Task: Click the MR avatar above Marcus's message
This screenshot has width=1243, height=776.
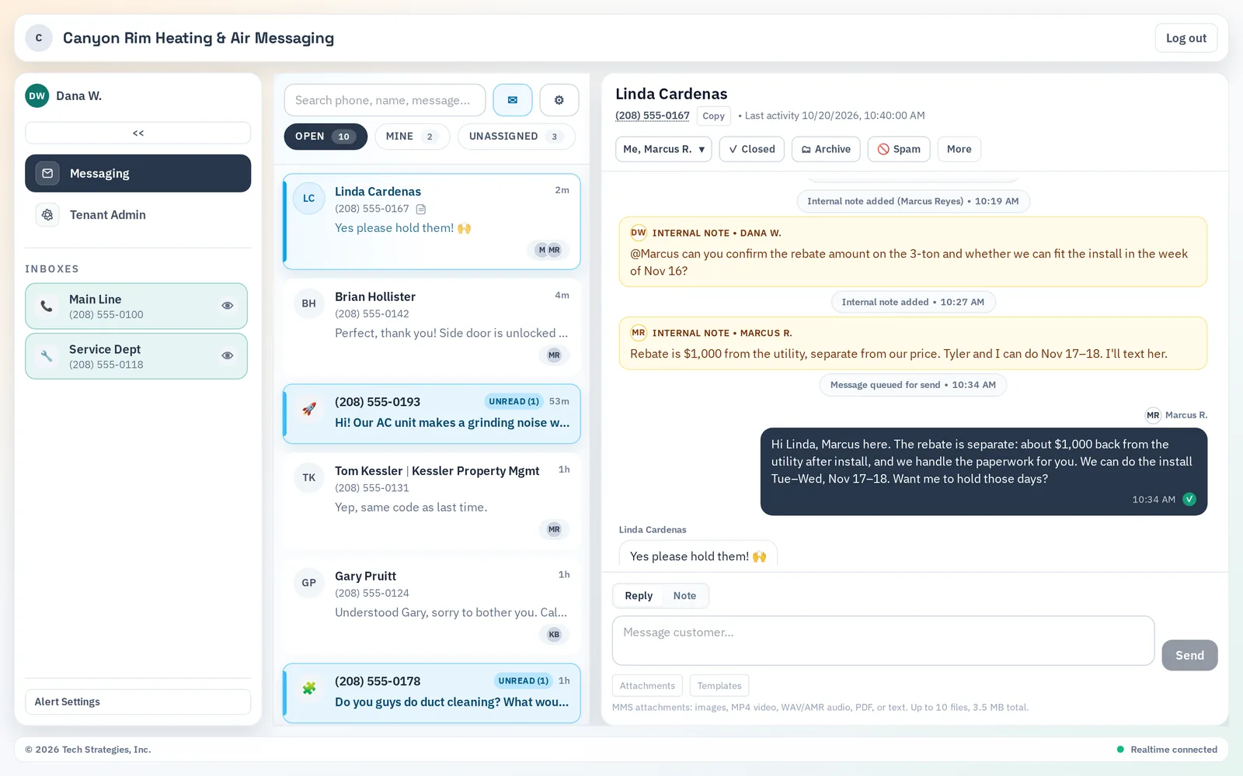Action: 1153,415
